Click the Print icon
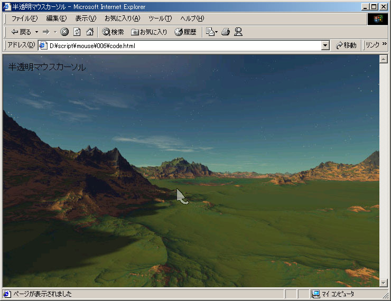Viewport: 391px width, 301px height. [226, 32]
